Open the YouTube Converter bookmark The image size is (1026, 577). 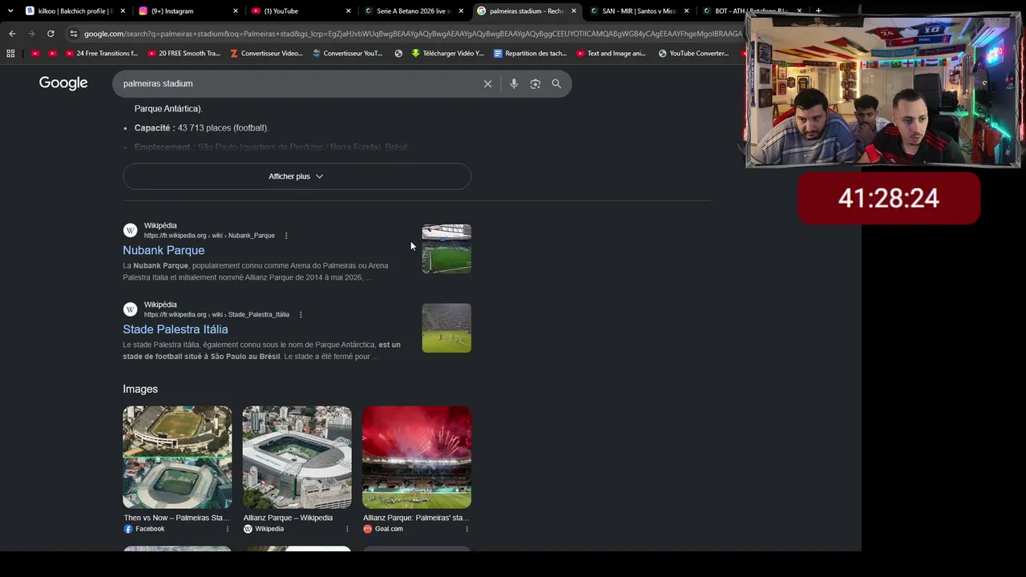[693, 54]
